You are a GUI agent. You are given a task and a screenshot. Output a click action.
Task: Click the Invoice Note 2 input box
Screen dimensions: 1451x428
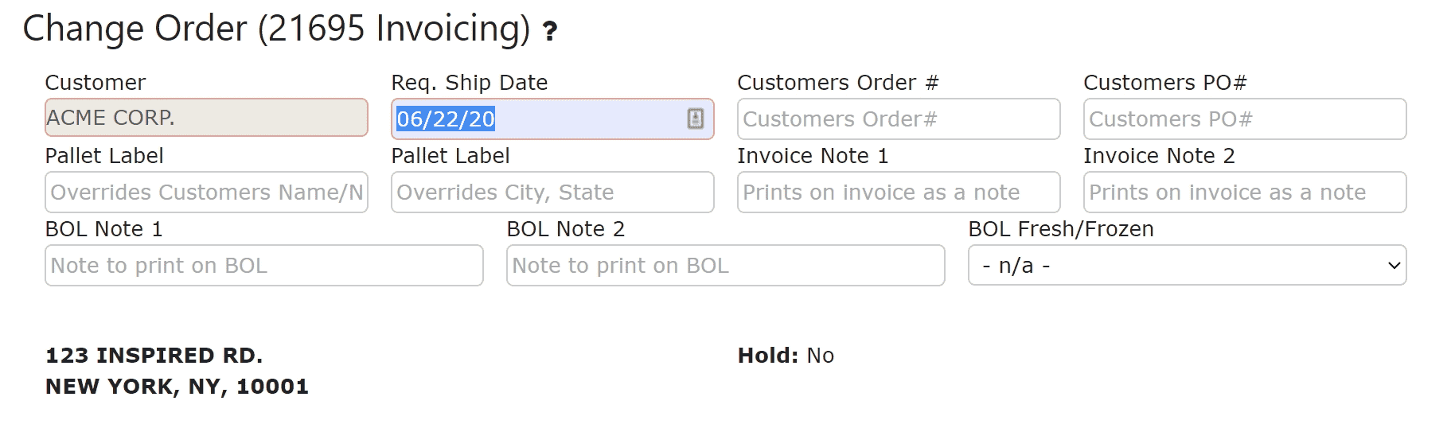pyautogui.click(x=1245, y=192)
